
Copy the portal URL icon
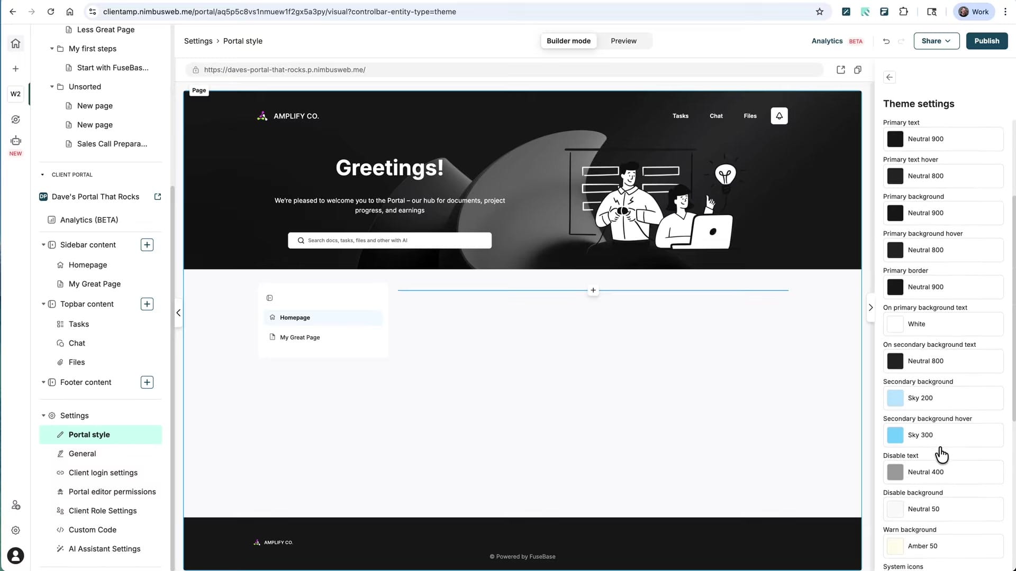[858, 70]
